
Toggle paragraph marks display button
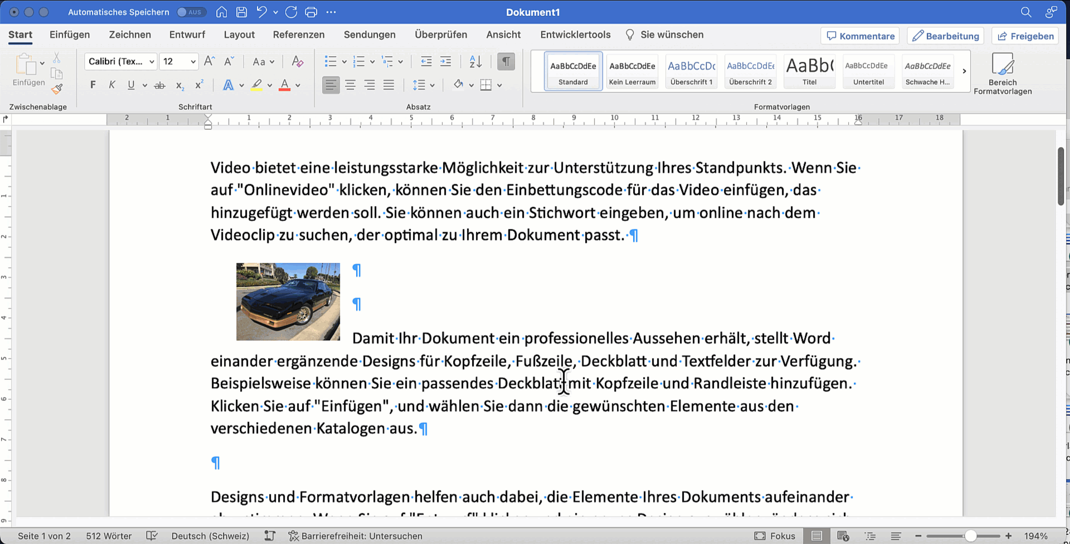coord(505,62)
